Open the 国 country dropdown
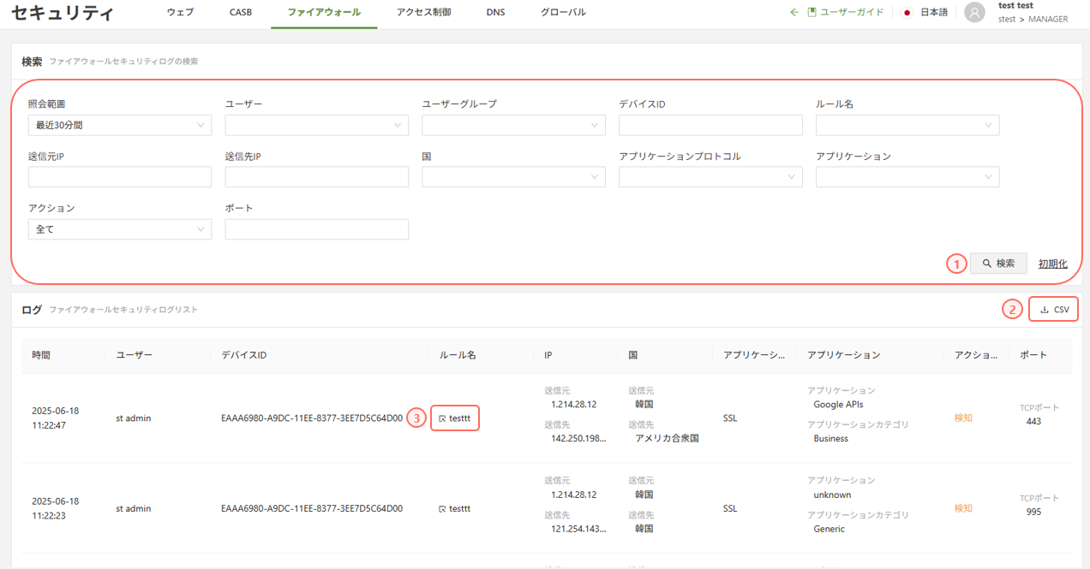This screenshot has width=1090, height=569. (x=513, y=177)
